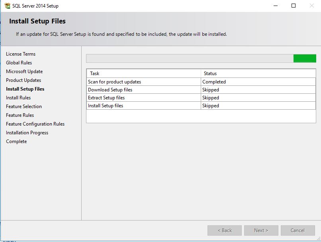Click the Back button
Viewport: 321px width, 242px height.
[225, 230]
